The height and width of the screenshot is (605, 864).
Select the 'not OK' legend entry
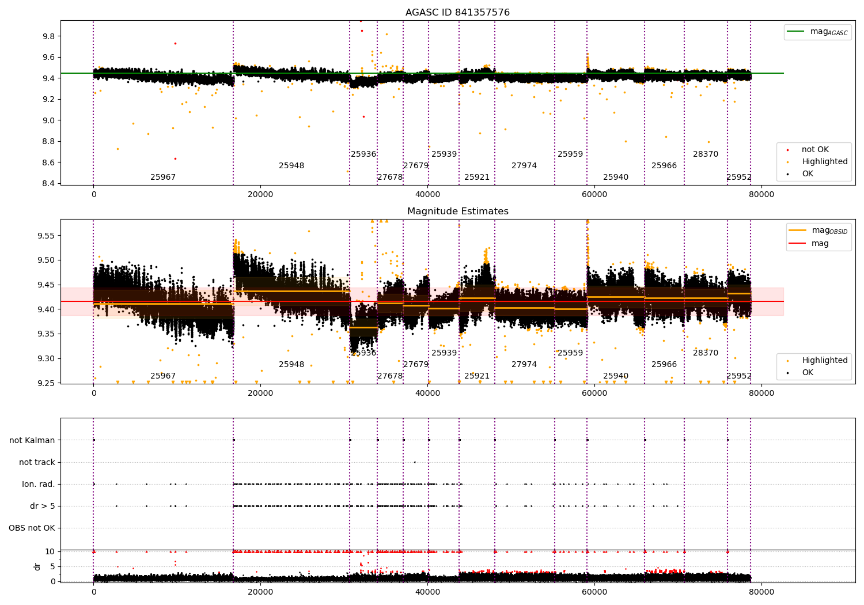(815, 150)
